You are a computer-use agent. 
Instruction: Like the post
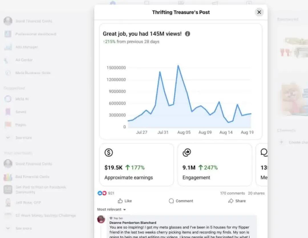(125, 201)
